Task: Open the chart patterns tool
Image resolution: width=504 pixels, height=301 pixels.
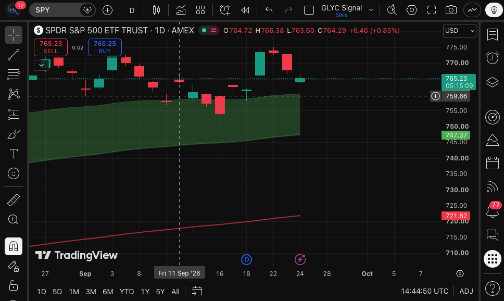Action: [14, 94]
